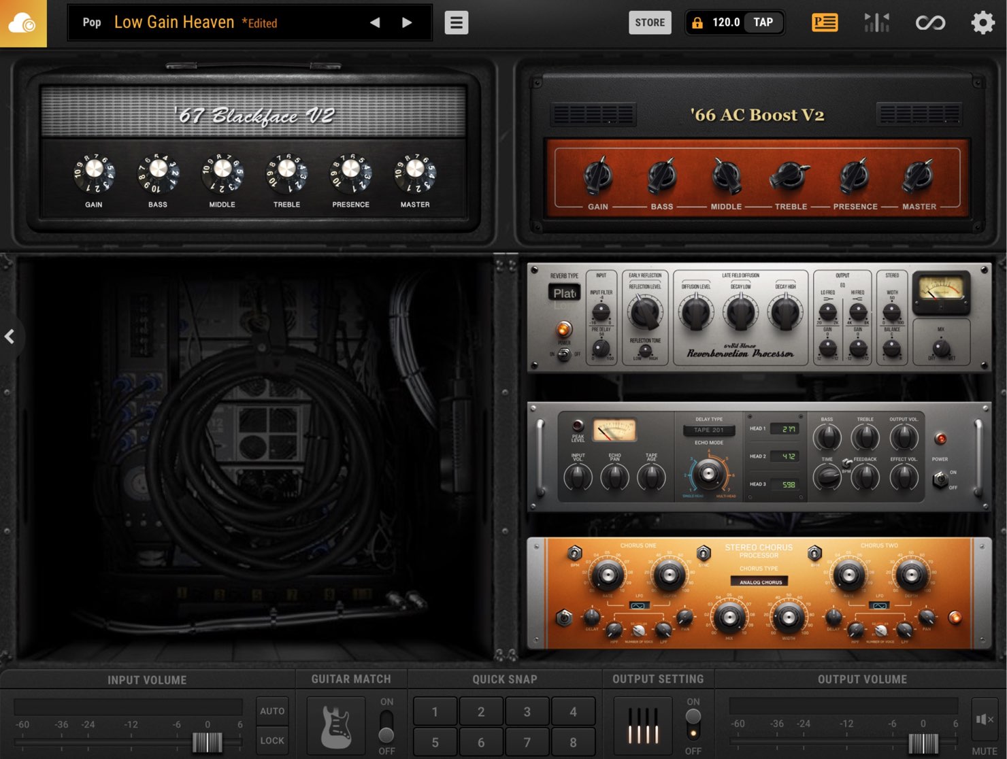Flip the reverb power ON/OFF switch
The image size is (1007, 759).
coord(563,354)
